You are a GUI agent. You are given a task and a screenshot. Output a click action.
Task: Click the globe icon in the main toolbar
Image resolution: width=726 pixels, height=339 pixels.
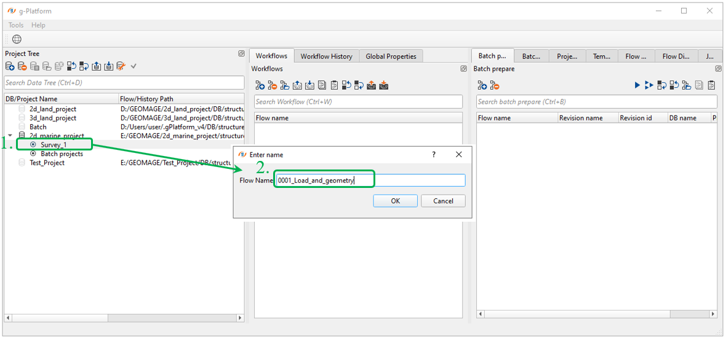[x=17, y=39]
